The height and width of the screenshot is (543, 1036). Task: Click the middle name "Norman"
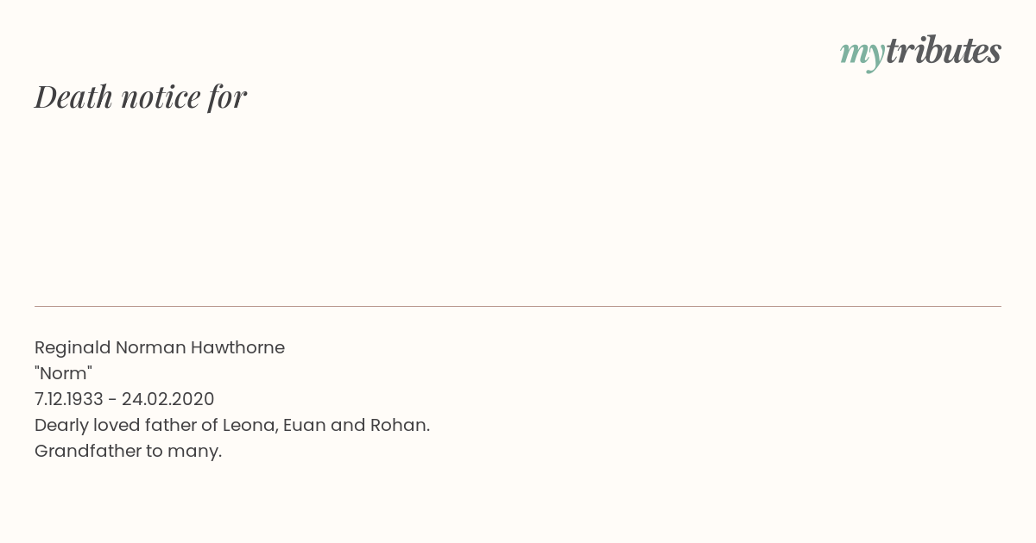click(x=149, y=347)
